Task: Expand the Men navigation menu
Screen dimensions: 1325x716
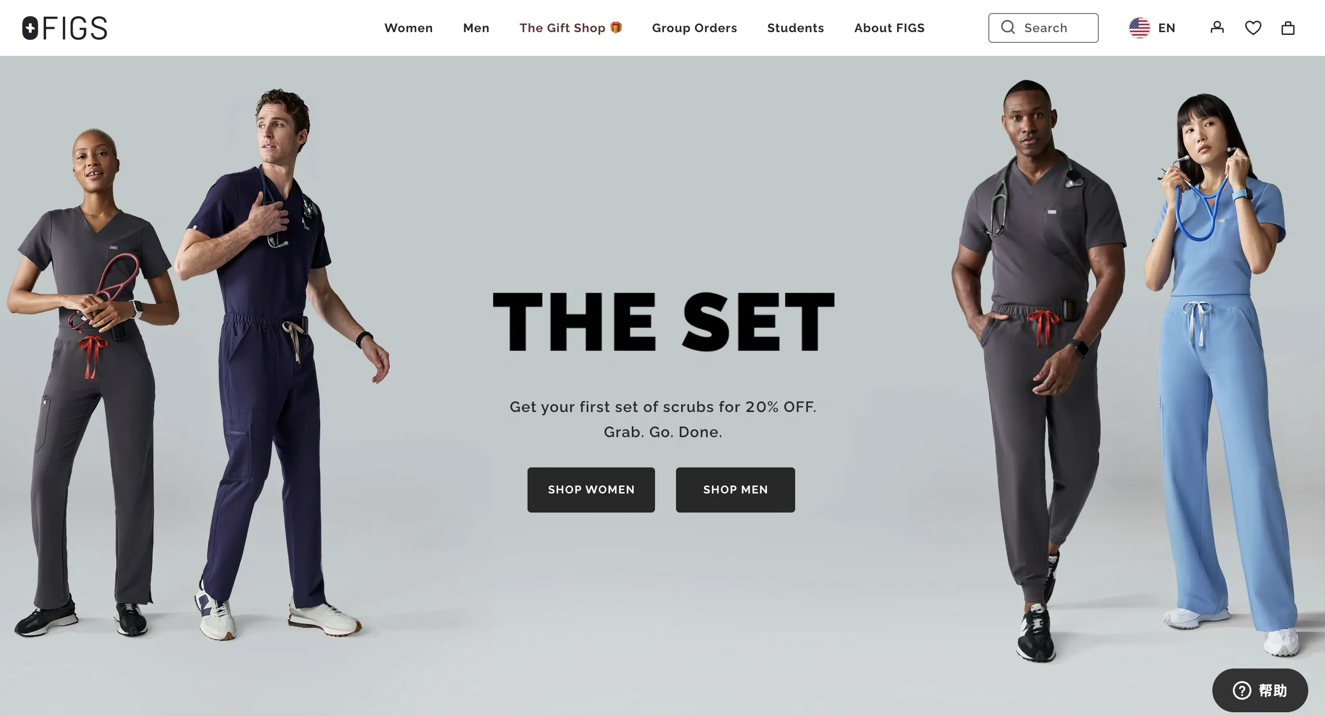Action: pyautogui.click(x=476, y=28)
